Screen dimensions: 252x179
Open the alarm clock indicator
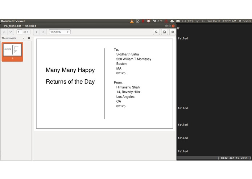[149, 21]
